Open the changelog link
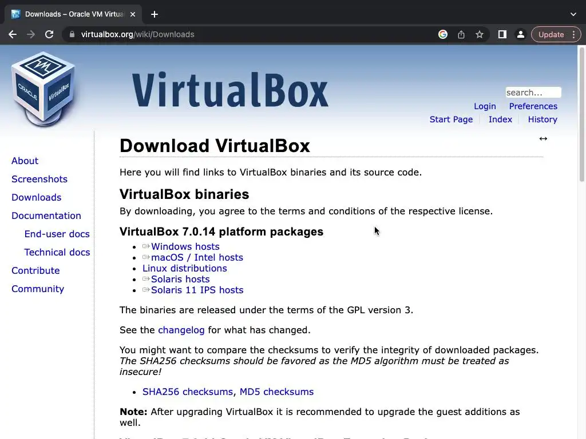Image resolution: width=586 pixels, height=439 pixels. coord(181,330)
